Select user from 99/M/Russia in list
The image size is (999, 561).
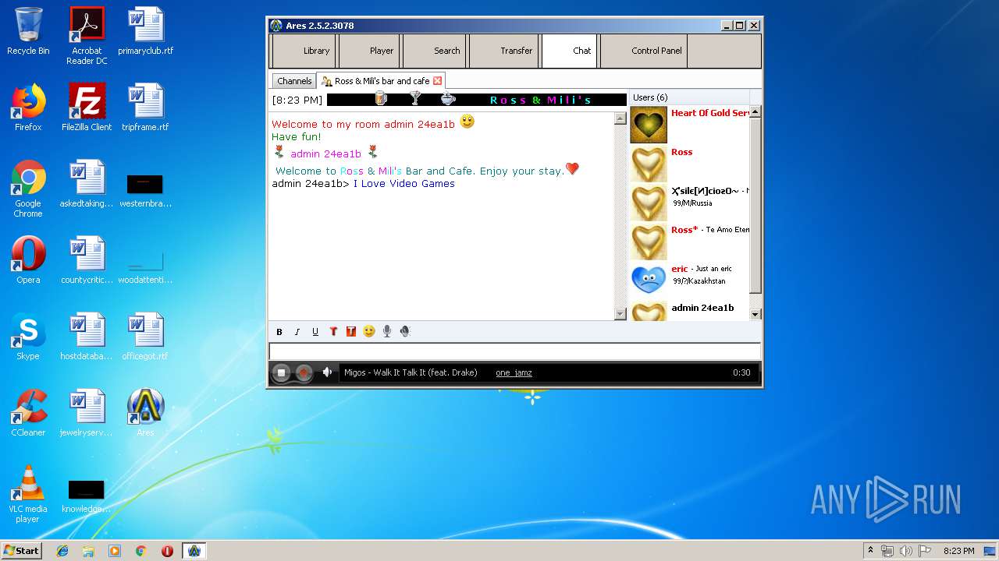click(x=690, y=203)
